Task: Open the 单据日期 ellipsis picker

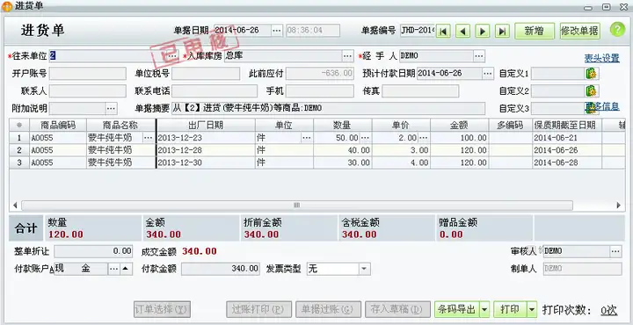Action: [277, 31]
